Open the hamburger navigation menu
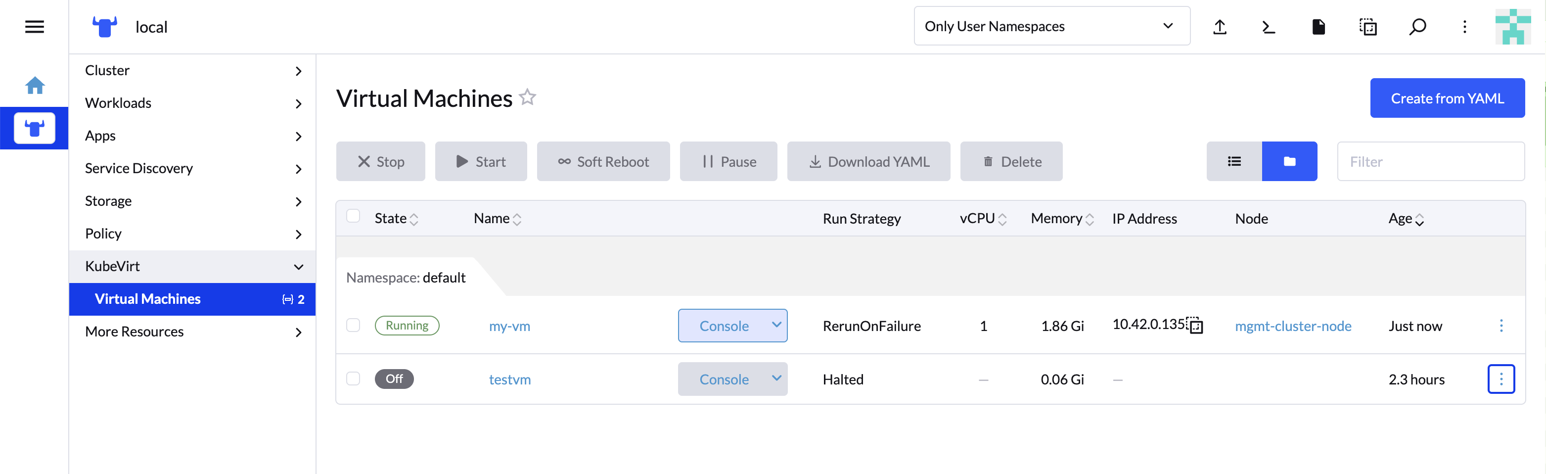 pos(34,26)
